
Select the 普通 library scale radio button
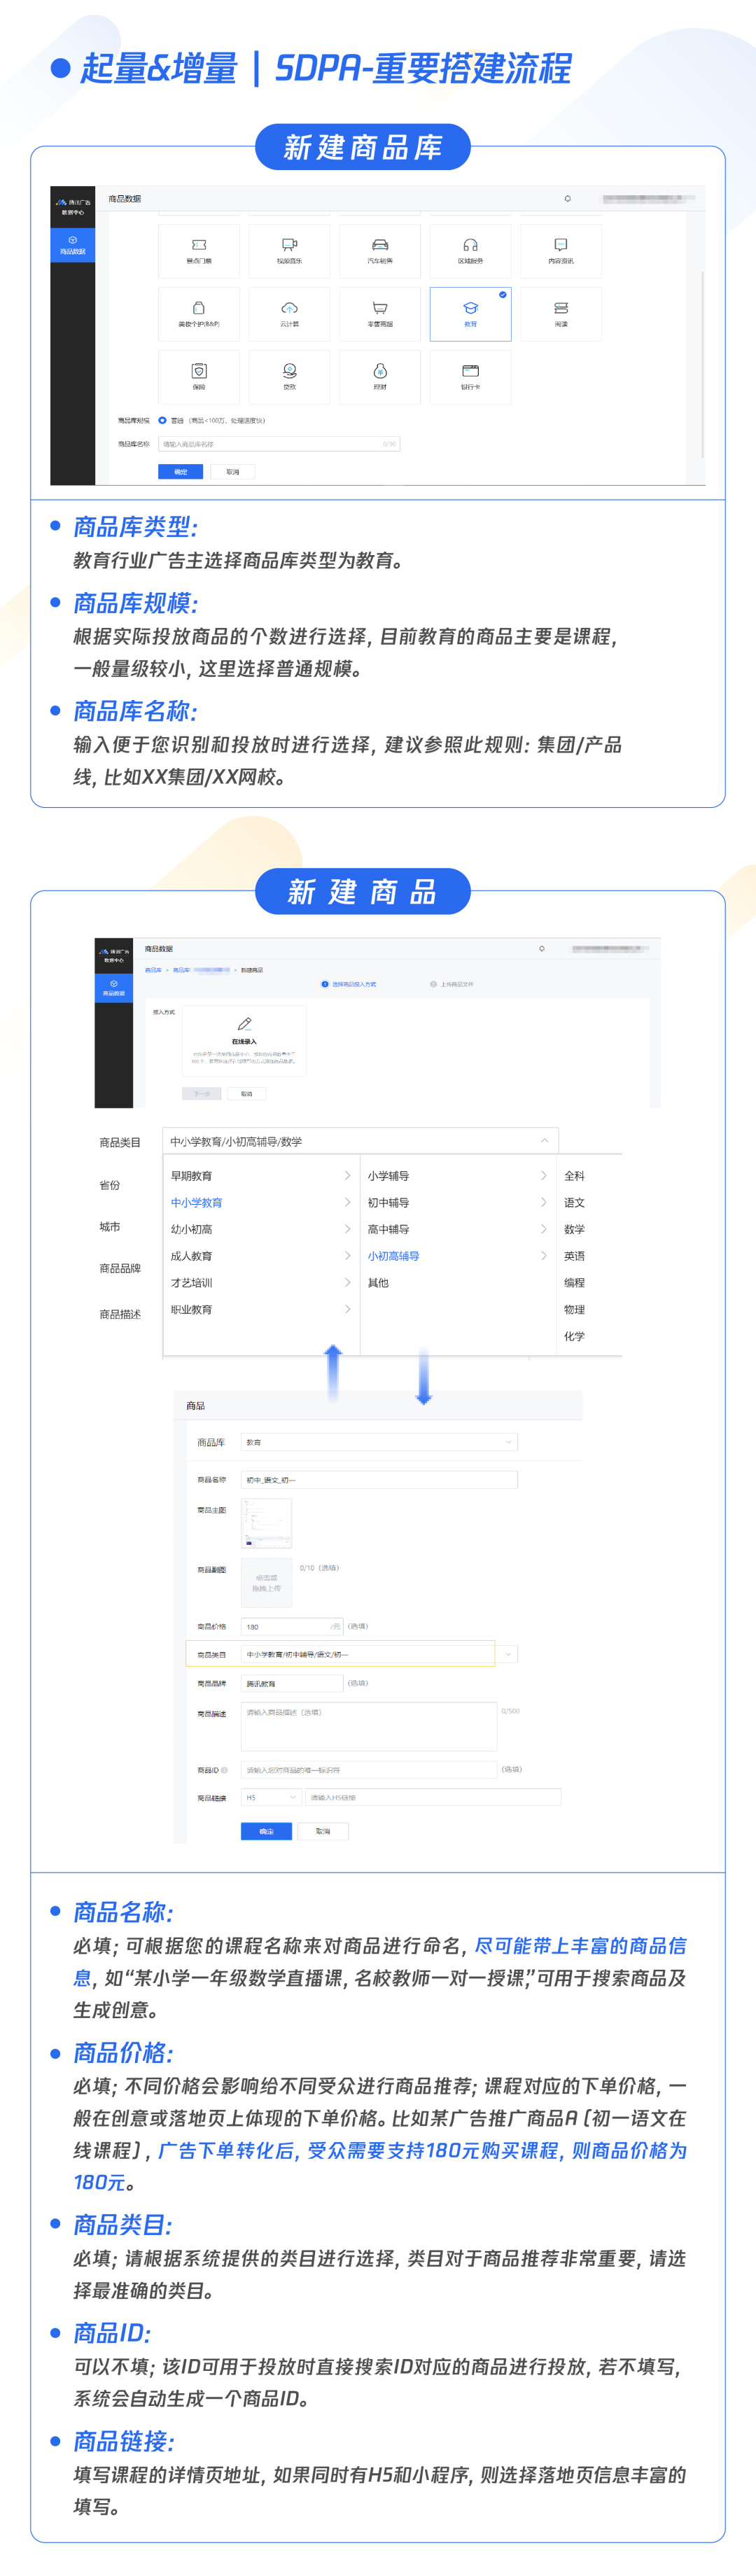click(162, 420)
